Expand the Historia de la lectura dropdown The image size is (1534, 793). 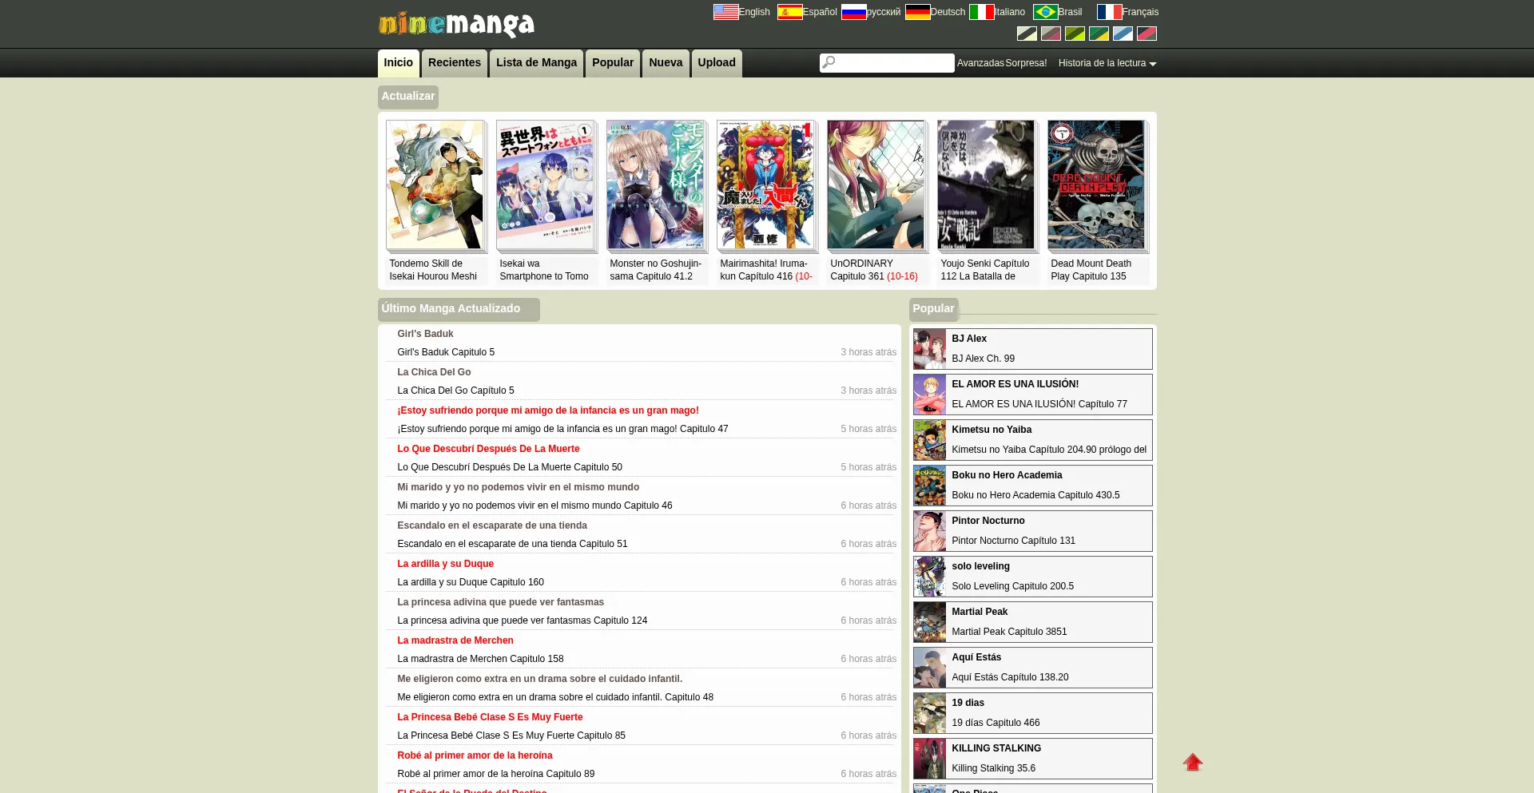[1107, 63]
